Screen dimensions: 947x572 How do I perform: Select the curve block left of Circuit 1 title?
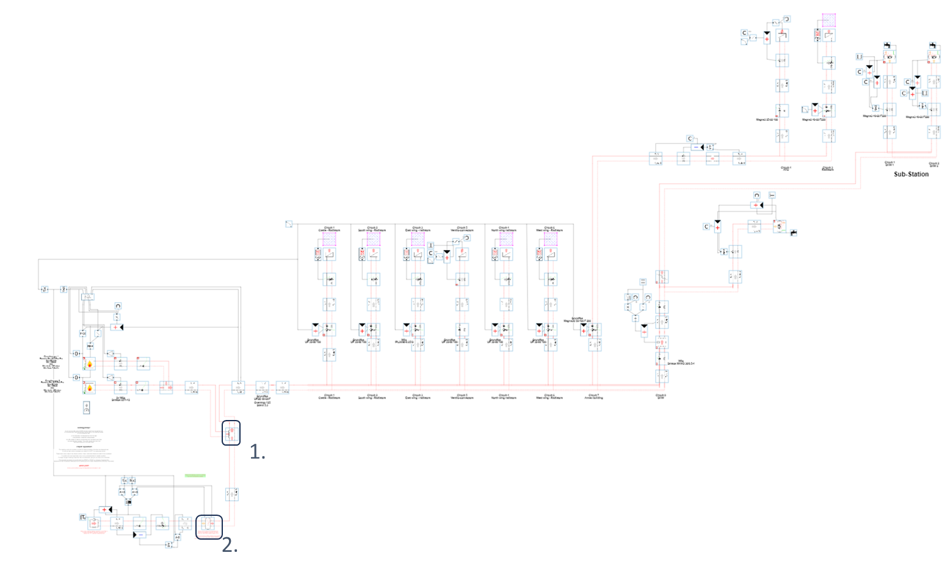tap(289, 224)
